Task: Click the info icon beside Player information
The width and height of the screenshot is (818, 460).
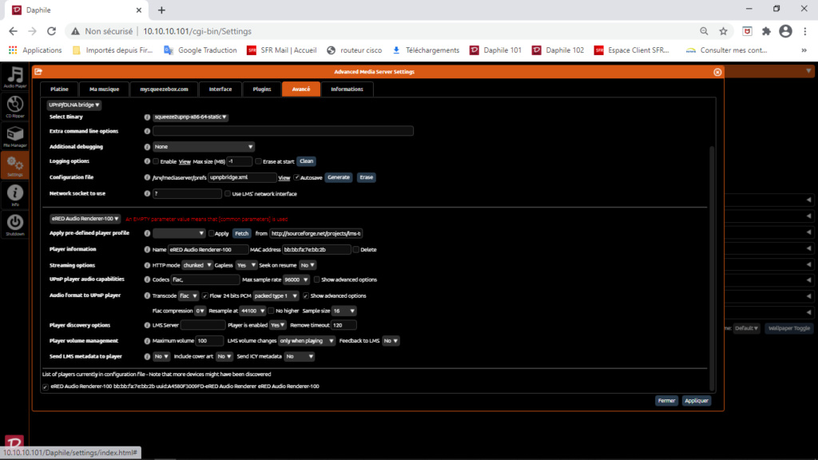Action: tap(147, 250)
